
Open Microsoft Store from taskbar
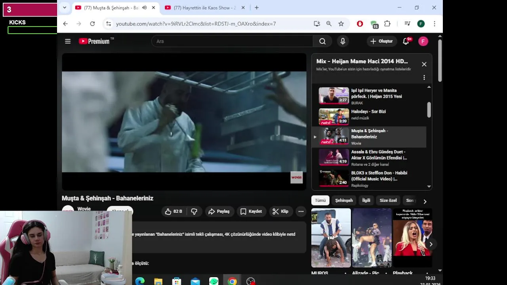point(177,281)
